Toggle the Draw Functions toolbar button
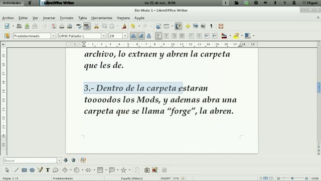 click(x=178, y=26)
